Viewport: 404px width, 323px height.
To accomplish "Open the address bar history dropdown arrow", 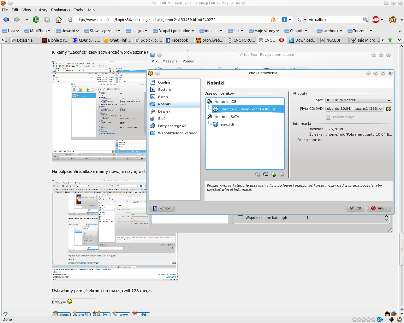I will coord(290,20).
